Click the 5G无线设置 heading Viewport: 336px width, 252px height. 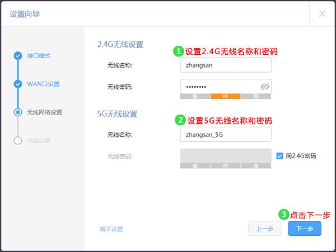(x=117, y=114)
